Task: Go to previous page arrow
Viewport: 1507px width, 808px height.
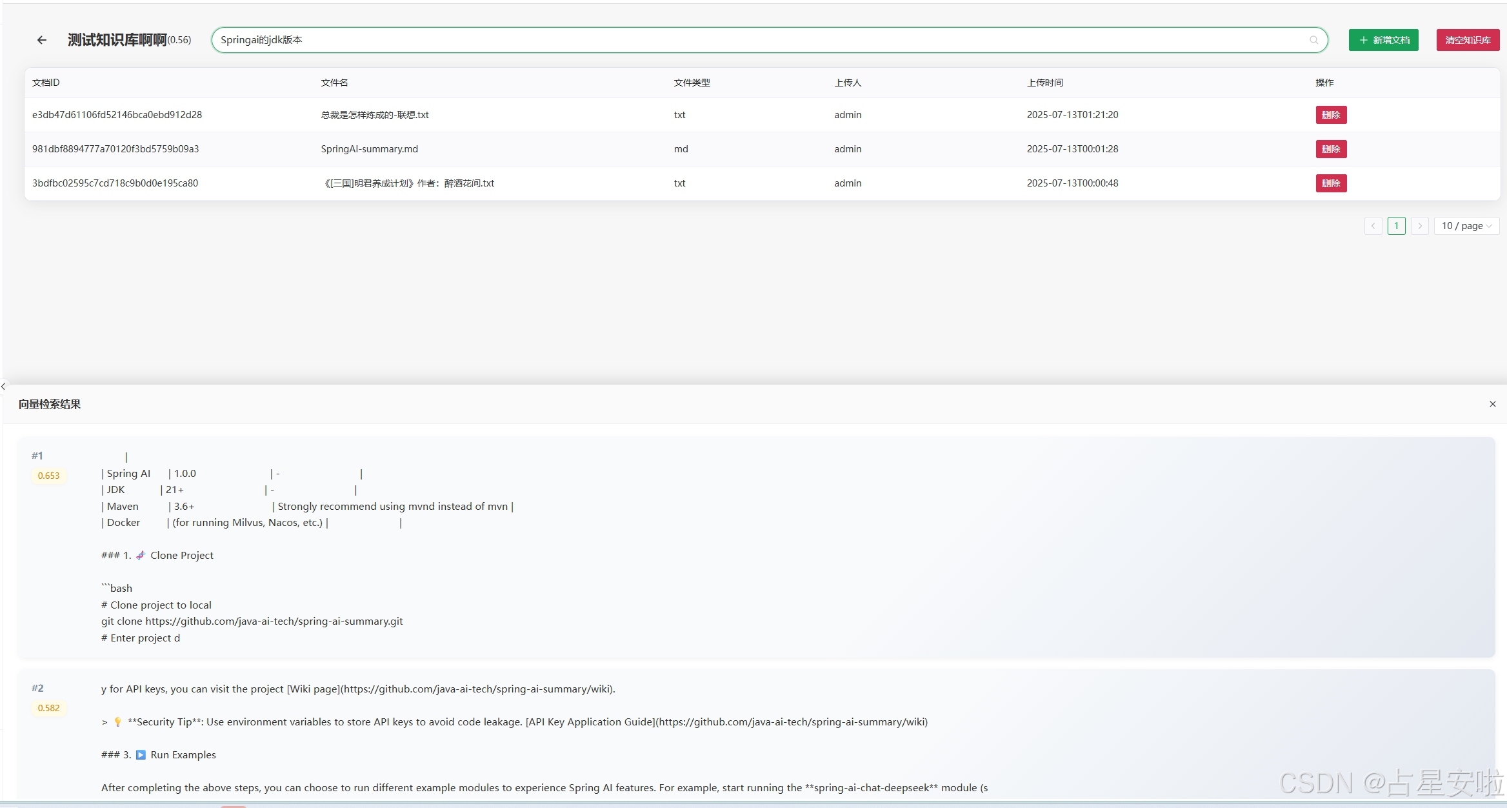Action: tap(1373, 226)
